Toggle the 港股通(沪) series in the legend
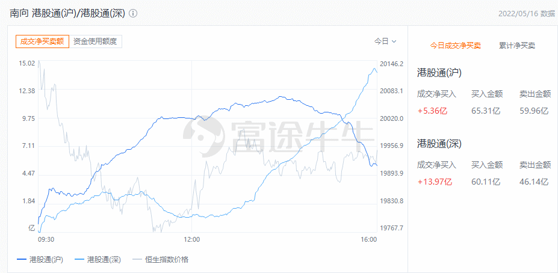 [x=40, y=259]
